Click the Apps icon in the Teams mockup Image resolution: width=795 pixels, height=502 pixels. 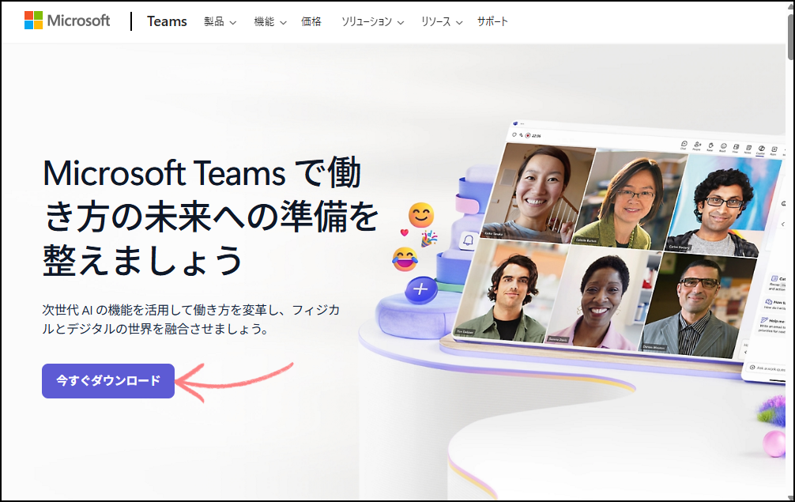click(774, 151)
